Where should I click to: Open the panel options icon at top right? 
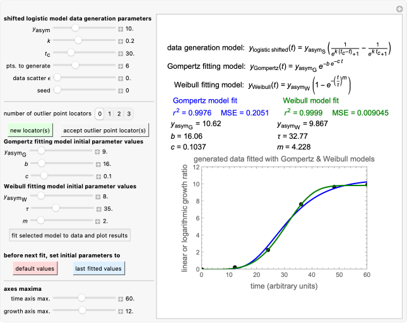[x=399, y=9]
